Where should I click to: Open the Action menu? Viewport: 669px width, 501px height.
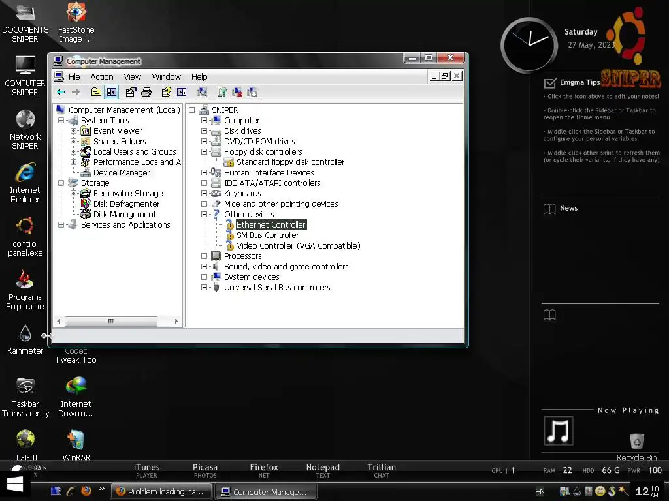coord(102,77)
